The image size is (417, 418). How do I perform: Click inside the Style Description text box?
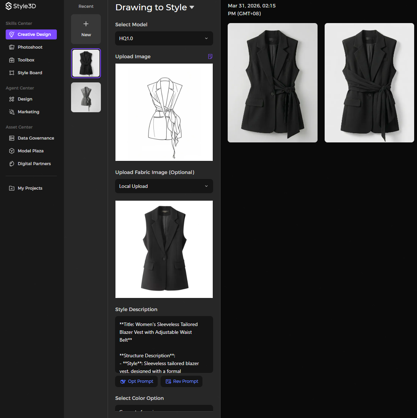point(164,344)
